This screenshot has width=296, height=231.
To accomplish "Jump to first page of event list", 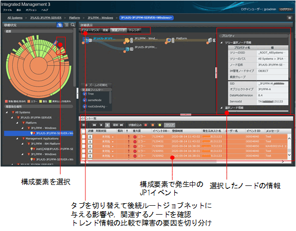I will coord(94,125).
